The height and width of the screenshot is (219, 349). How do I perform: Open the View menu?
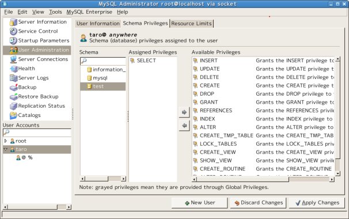pos(38,12)
